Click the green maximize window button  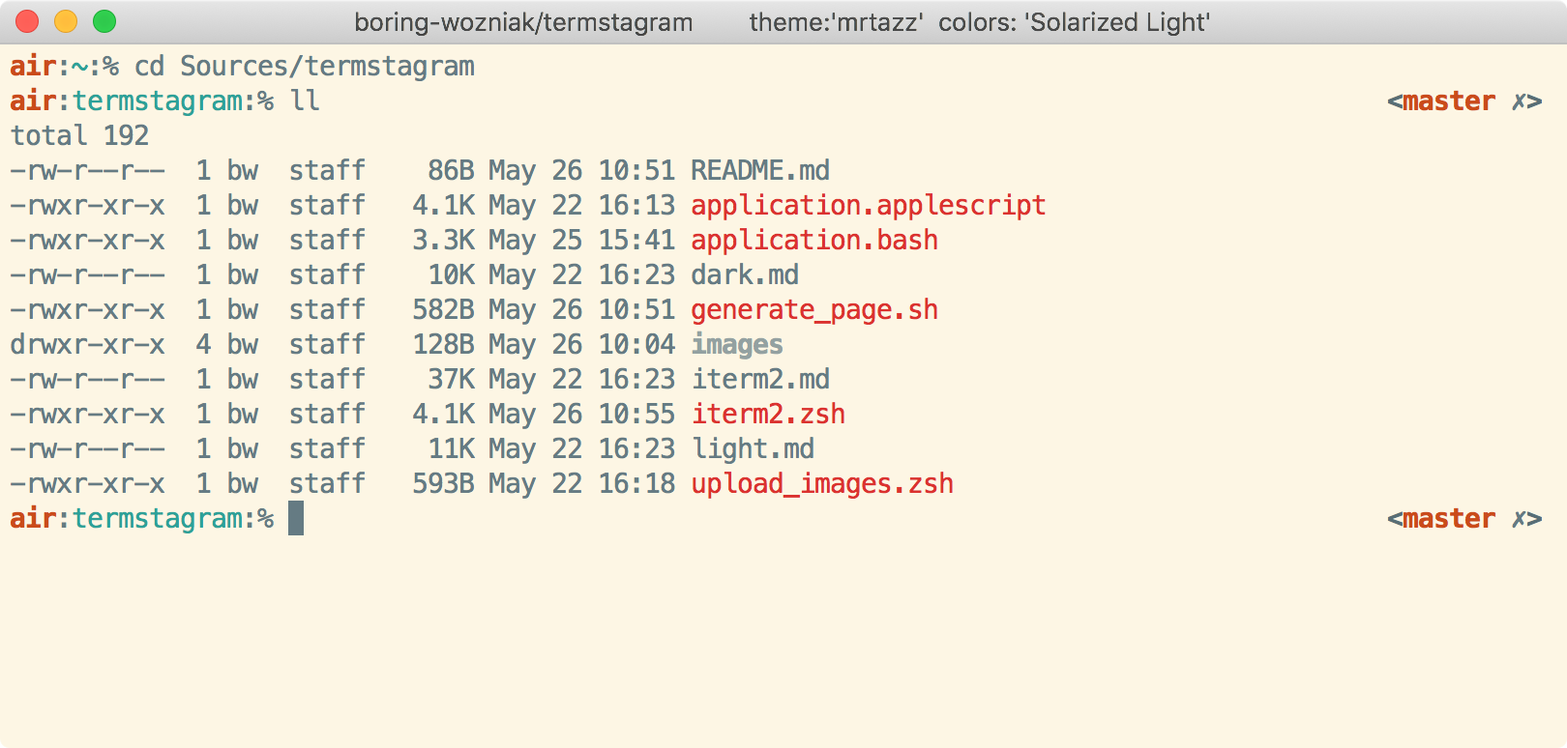104,21
